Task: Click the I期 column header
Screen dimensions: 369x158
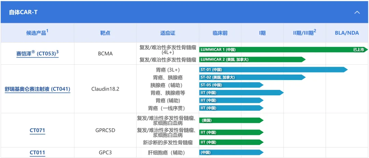Action: (262, 33)
